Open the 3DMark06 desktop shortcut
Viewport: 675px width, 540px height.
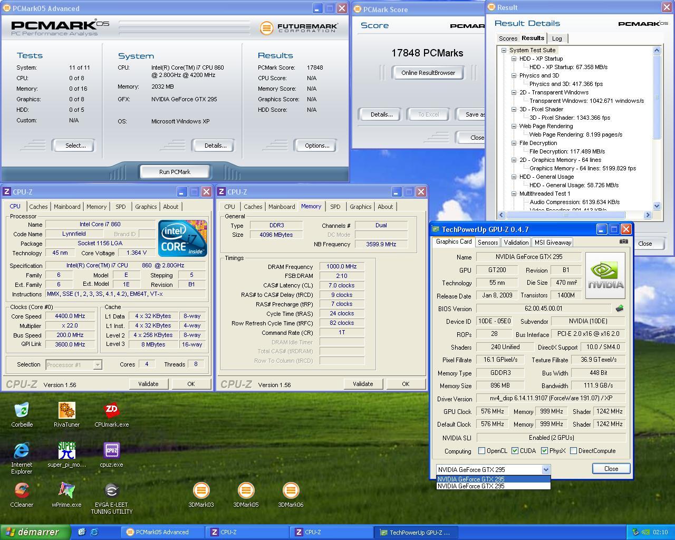pyautogui.click(x=291, y=490)
